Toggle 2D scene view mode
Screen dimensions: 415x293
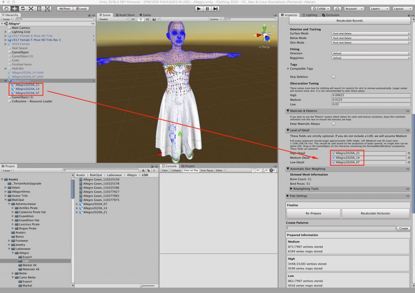pyautogui.click(x=133, y=19)
